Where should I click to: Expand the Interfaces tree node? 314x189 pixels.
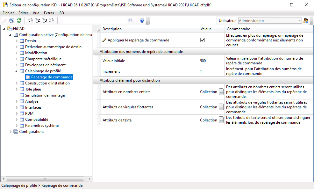coord(17,107)
